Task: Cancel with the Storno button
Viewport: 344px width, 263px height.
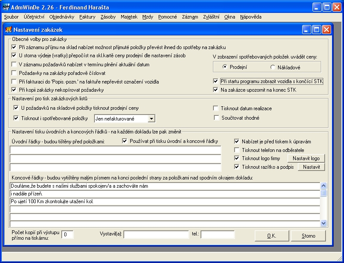Action: [x=309, y=236]
